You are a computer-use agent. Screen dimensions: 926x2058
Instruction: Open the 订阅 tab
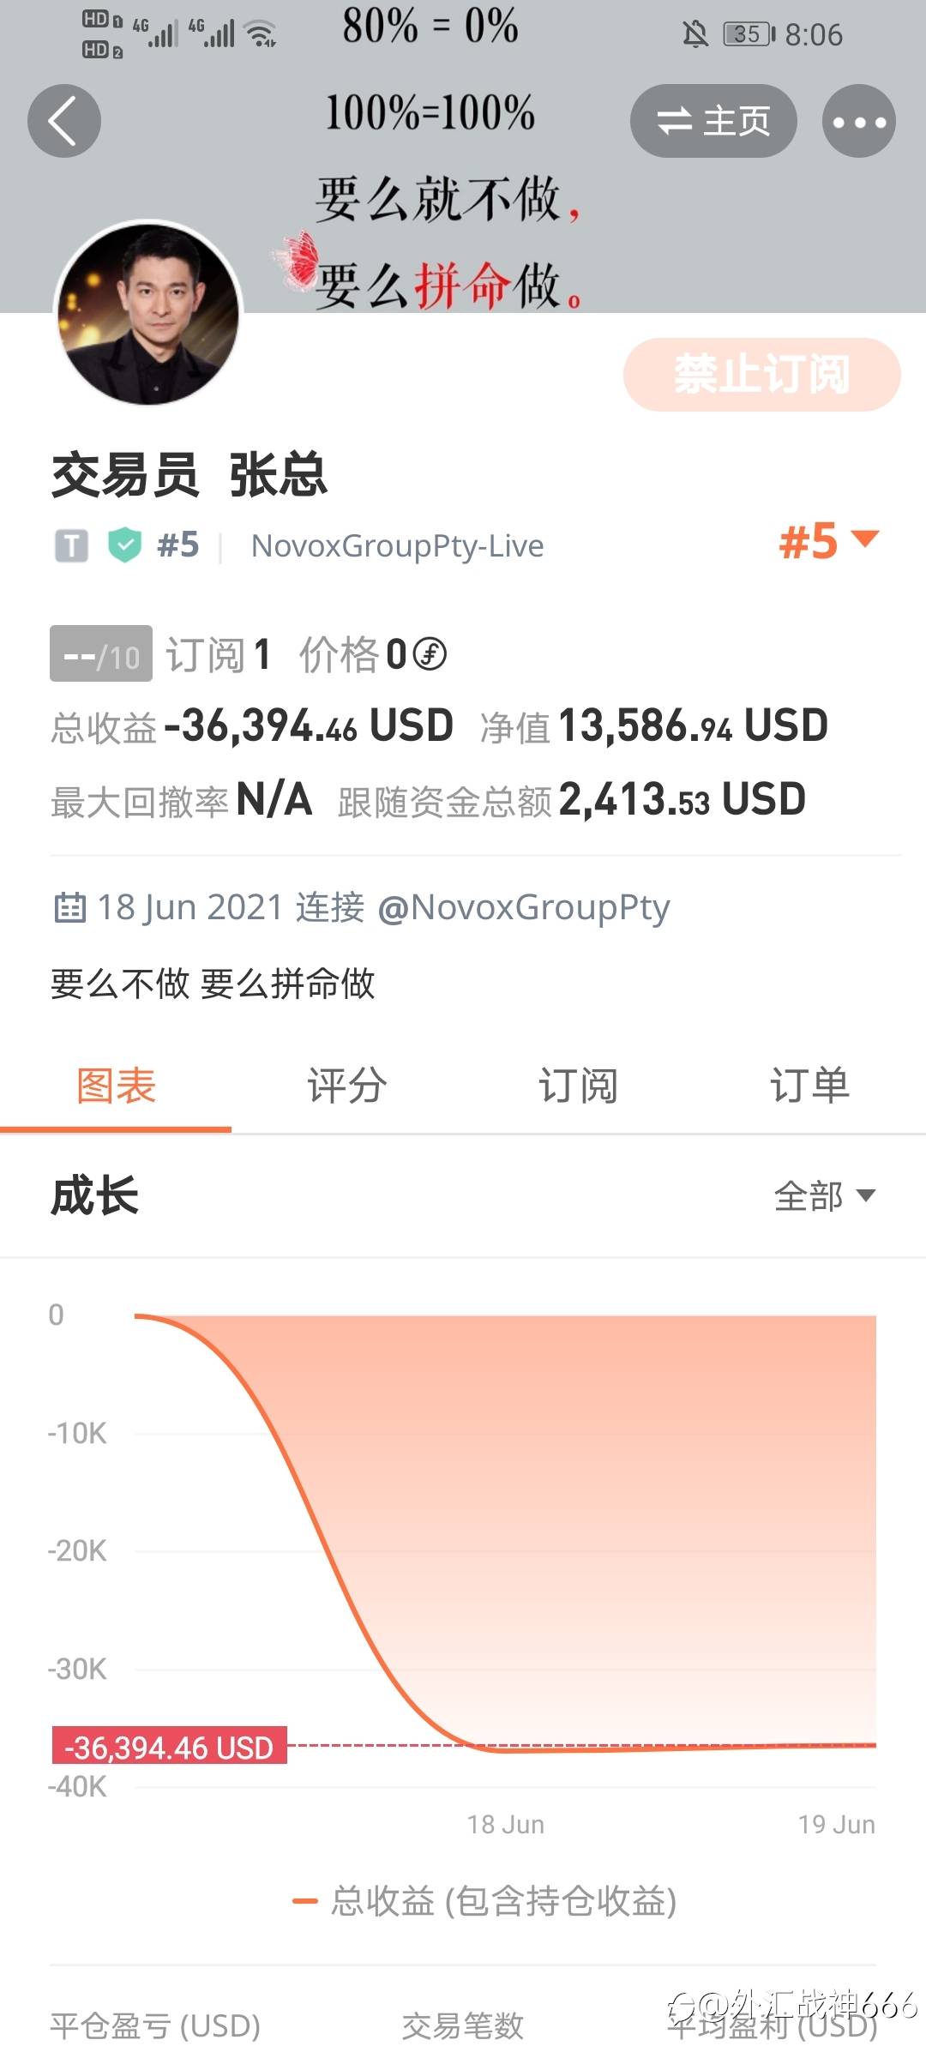(579, 1086)
